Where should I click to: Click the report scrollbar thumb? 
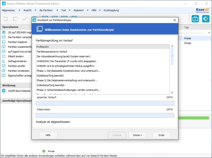click(172, 56)
